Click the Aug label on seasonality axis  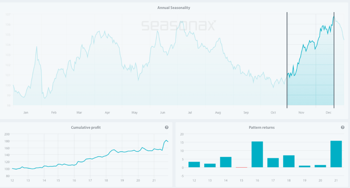point(218,113)
